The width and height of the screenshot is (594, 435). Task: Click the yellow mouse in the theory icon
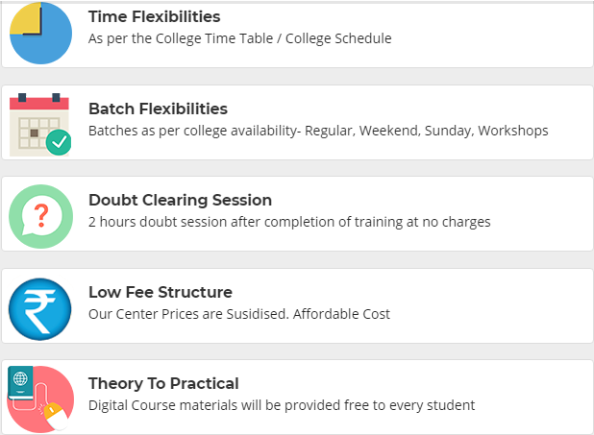(55, 415)
